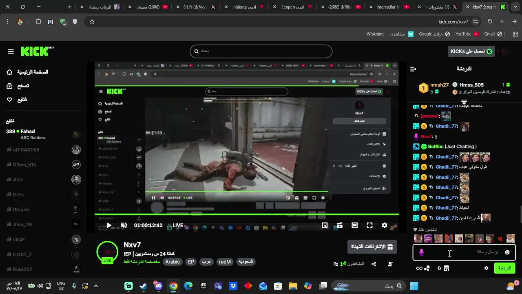Click the Nxv7 channel avatar

(x=107, y=252)
